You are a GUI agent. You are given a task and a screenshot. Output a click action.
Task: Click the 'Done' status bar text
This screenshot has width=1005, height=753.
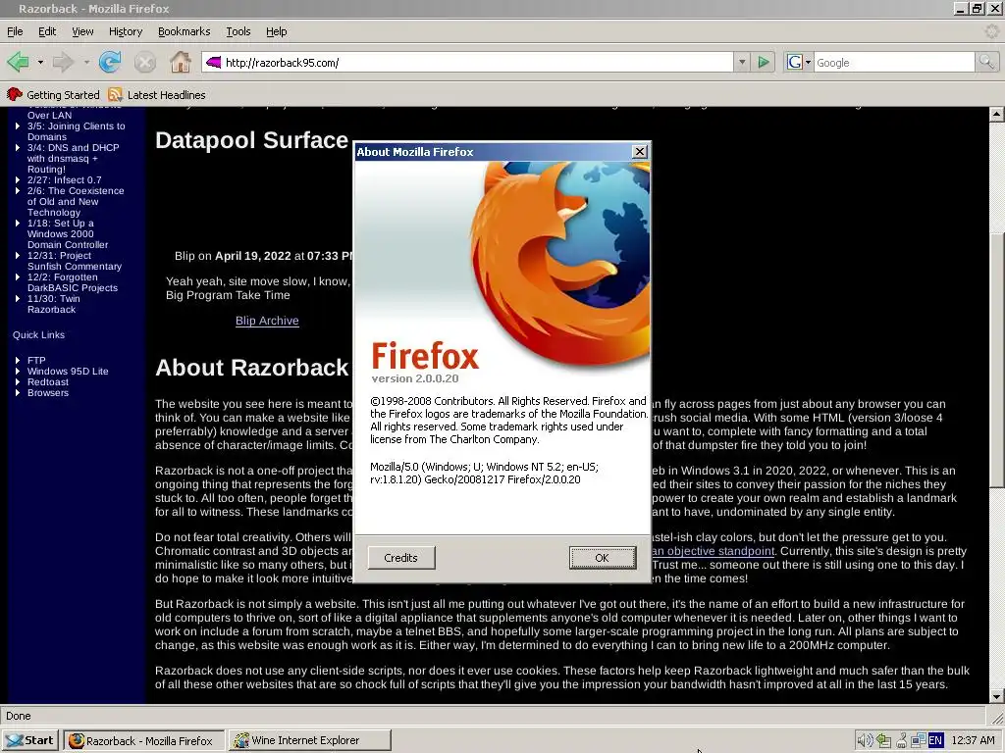click(18, 716)
